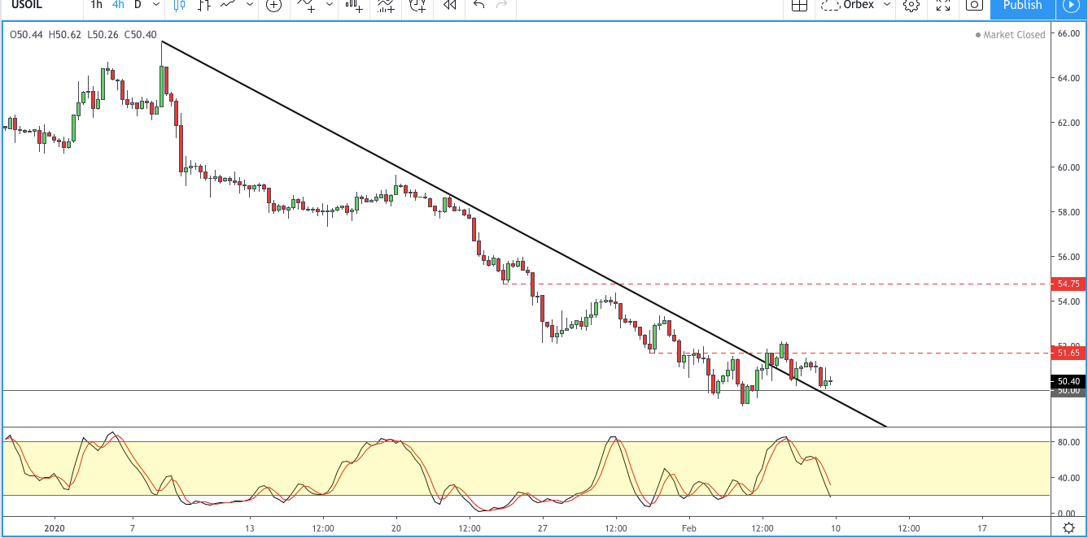This screenshot has height=538, width=1088.
Task: Open the timeframe interval dropdown arrow
Action: click(155, 5)
